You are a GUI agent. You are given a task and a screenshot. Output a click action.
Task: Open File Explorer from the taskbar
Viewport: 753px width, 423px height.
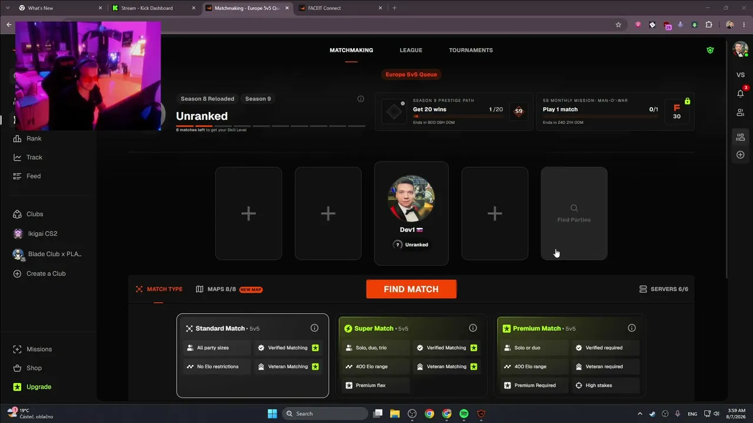tap(395, 414)
